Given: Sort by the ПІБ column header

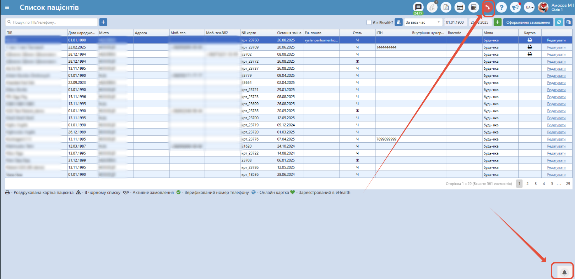Looking at the screenshot, I should [36, 33].
